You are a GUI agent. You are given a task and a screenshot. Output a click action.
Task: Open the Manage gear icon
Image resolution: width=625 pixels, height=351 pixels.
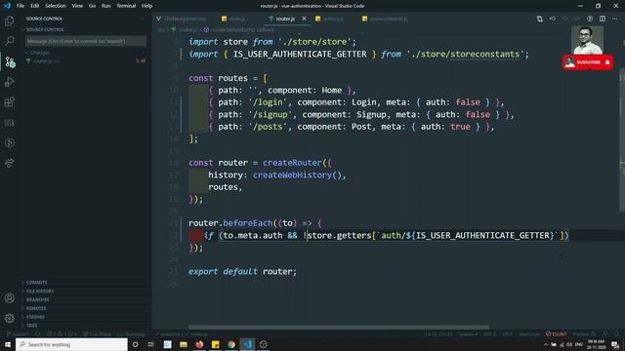point(9,318)
